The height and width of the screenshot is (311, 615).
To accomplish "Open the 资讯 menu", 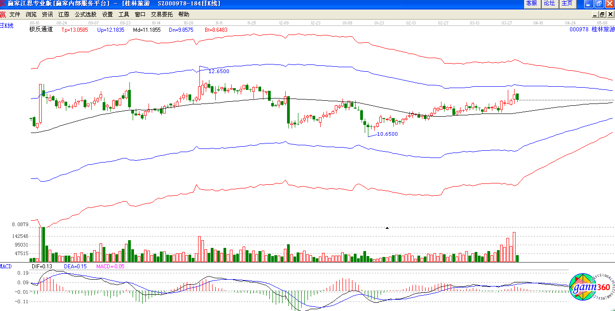I will [47, 15].
